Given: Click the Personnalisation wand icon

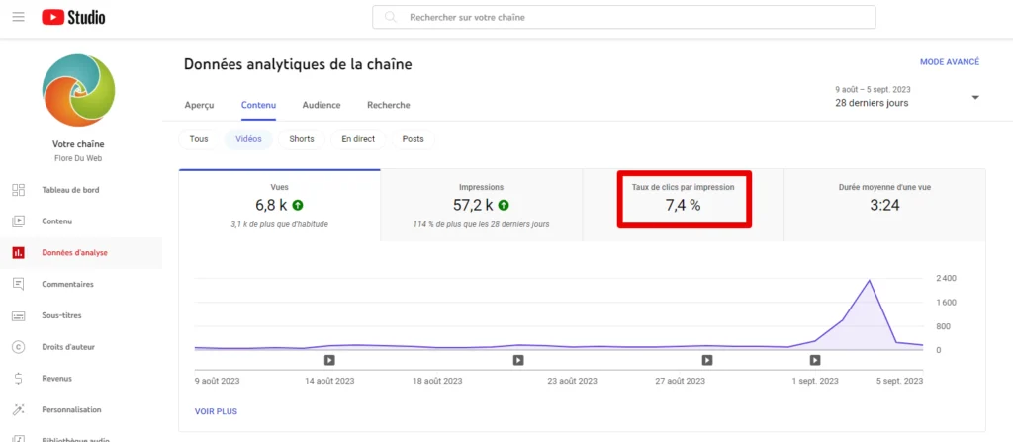Looking at the screenshot, I should click(18, 409).
